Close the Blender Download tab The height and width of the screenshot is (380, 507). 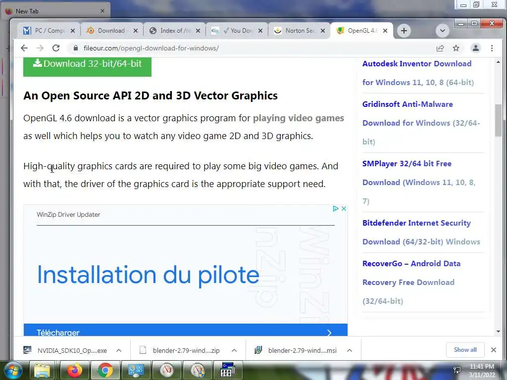[136, 31]
